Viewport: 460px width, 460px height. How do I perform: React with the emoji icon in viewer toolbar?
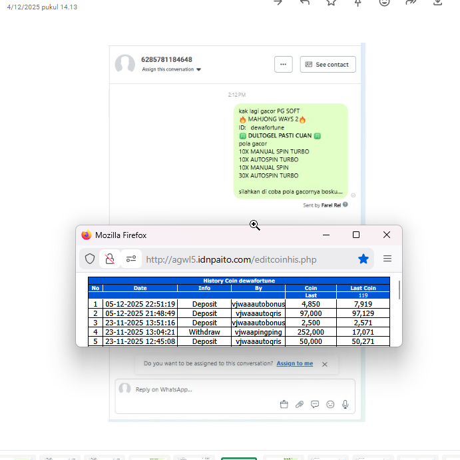click(x=384, y=3)
